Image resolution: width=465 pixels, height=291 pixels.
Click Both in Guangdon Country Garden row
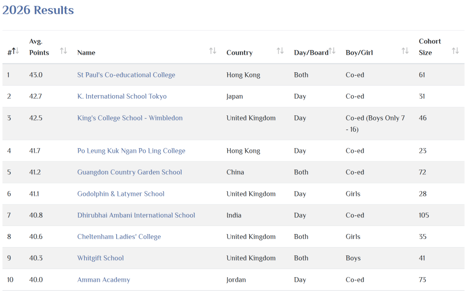pos(301,172)
